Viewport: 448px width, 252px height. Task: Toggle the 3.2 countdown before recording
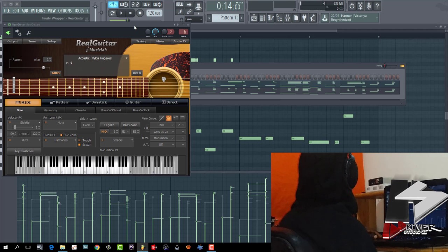point(135,5)
